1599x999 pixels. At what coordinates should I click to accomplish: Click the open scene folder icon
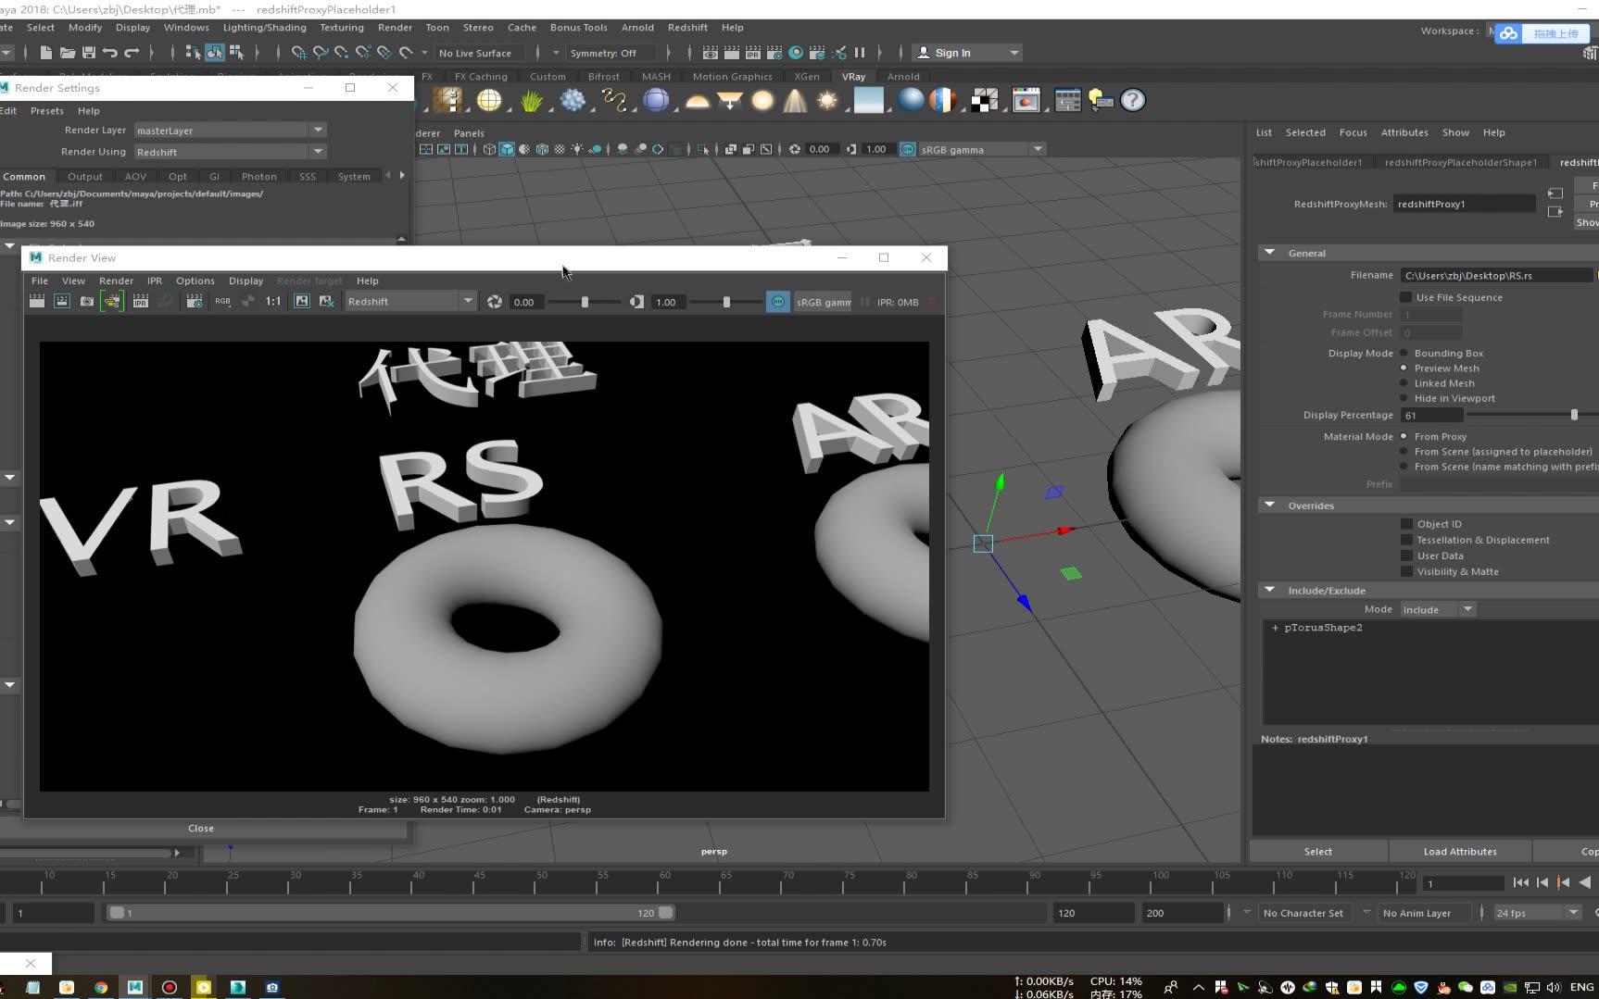pos(67,53)
